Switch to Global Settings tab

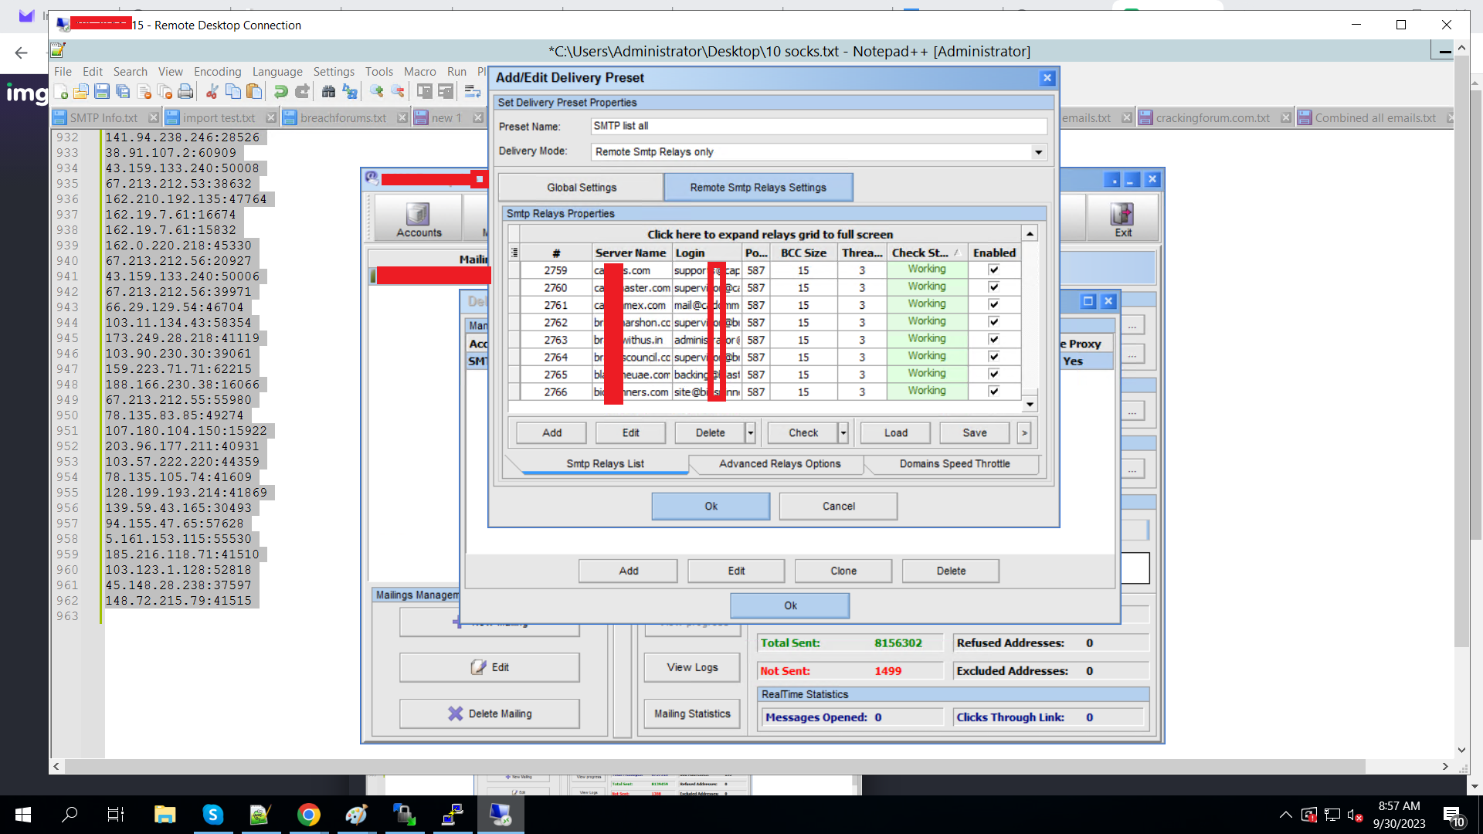coord(582,188)
